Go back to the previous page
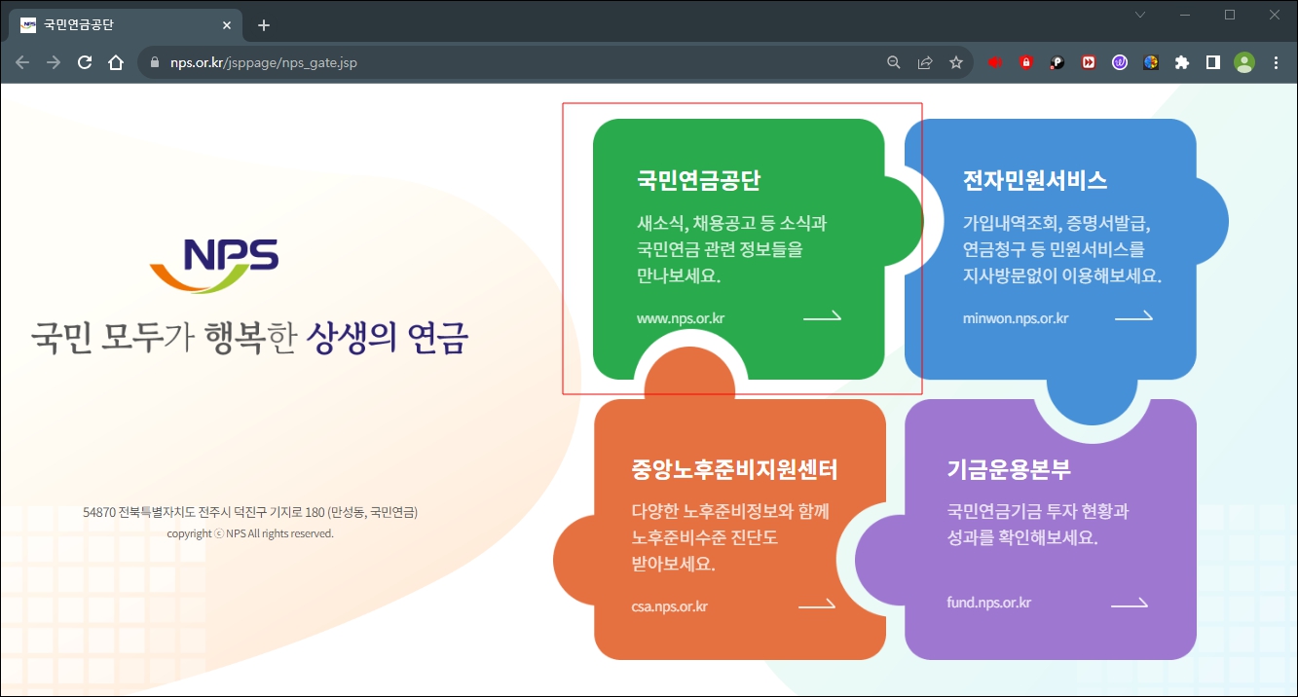Viewport: 1298px width, 697px height. 22,62
